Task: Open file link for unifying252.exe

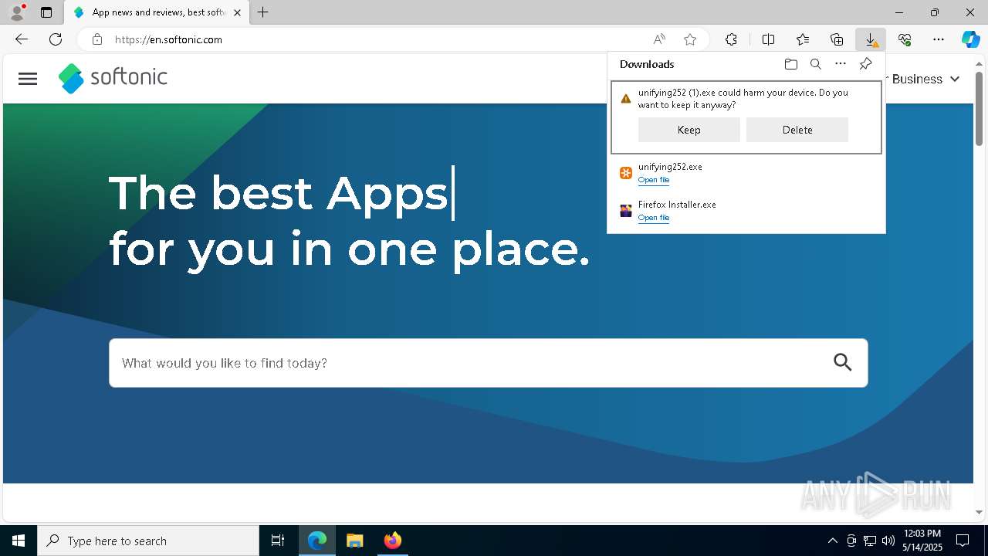Action: tap(654, 180)
